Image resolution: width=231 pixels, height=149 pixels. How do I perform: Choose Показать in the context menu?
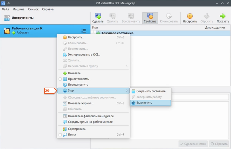pyautogui.click(x=94, y=73)
